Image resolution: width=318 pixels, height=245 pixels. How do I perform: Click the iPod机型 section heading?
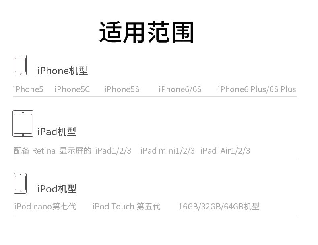pos(57,189)
